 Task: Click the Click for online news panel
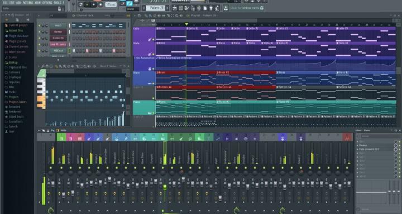click(x=247, y=8)
